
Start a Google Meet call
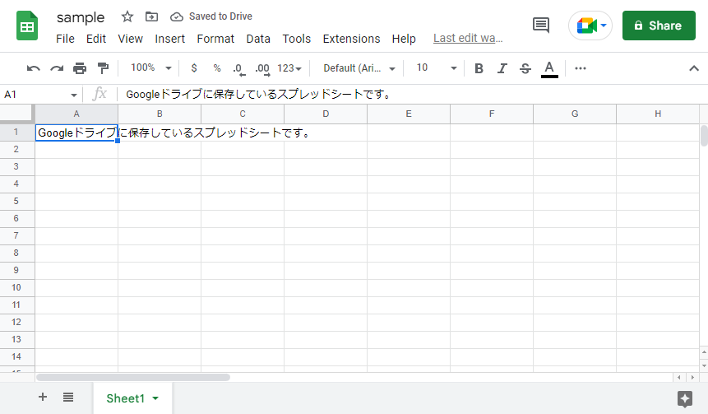point(590,26)
